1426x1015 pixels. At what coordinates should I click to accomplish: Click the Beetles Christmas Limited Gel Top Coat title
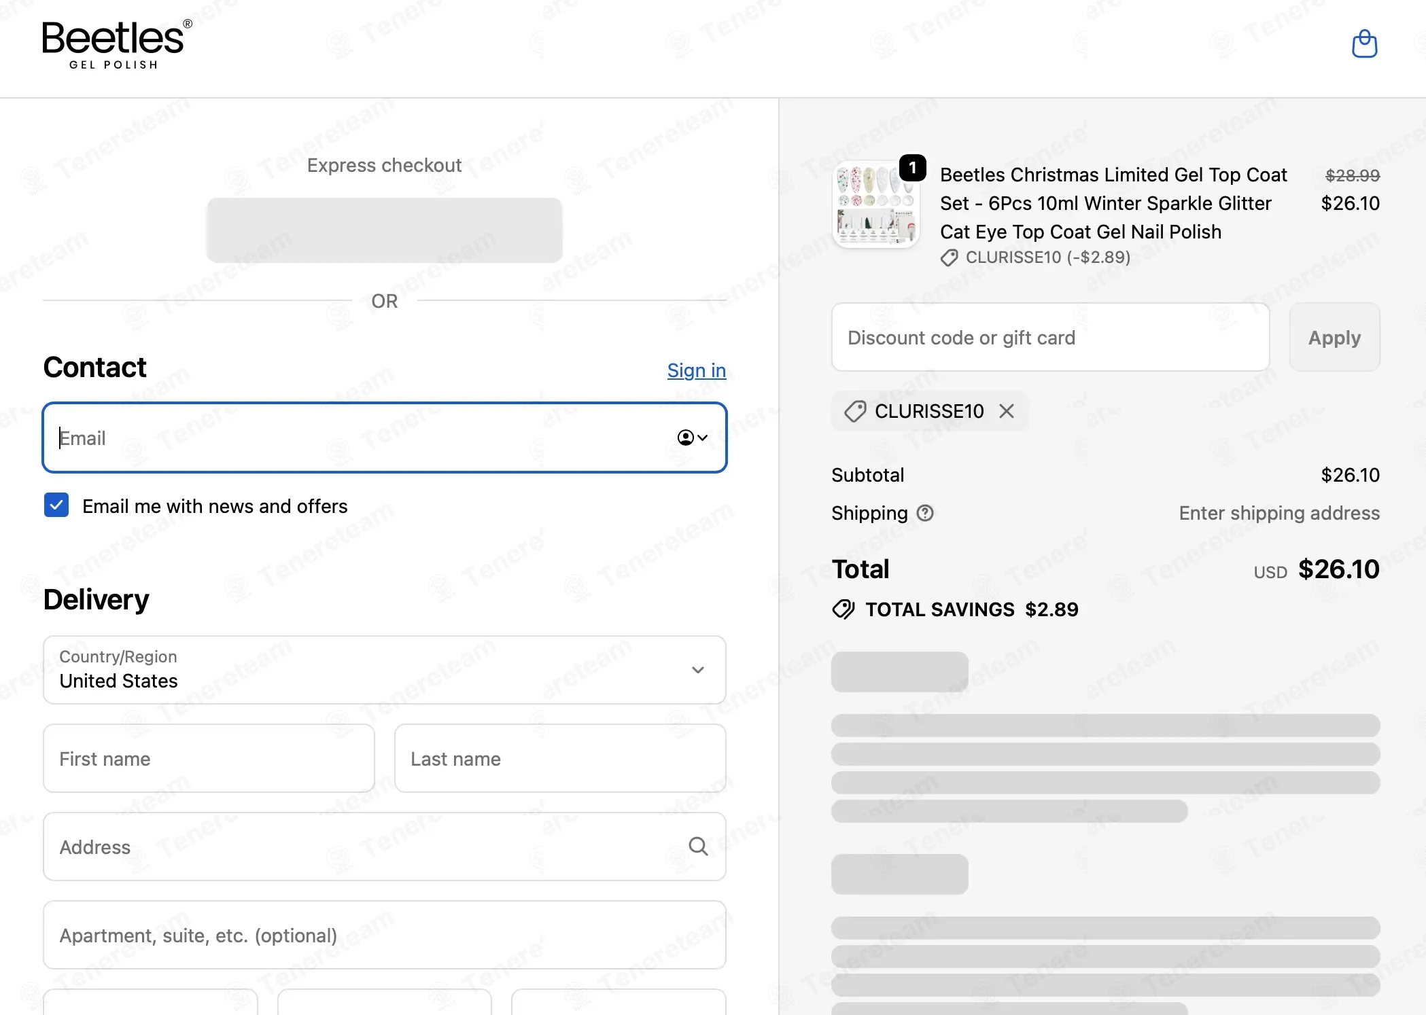pos(1113,203)
